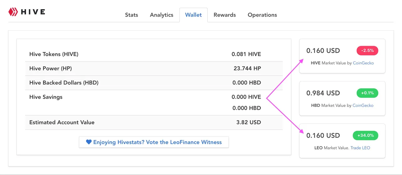
Task: Switch to the Analytics tab
Action: coord(161,15)
